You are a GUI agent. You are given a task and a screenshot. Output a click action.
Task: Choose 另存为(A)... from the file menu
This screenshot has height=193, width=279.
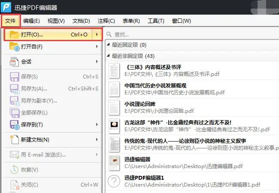(53, 89)
